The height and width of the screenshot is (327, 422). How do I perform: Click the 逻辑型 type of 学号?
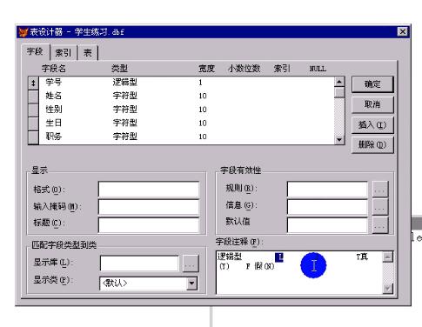pos(125,83)
